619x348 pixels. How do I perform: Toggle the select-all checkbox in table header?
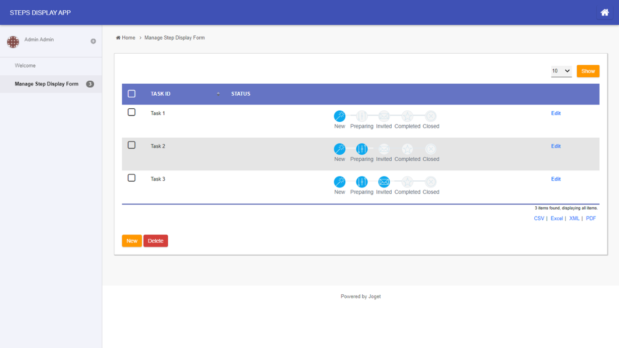pos(132,94)
